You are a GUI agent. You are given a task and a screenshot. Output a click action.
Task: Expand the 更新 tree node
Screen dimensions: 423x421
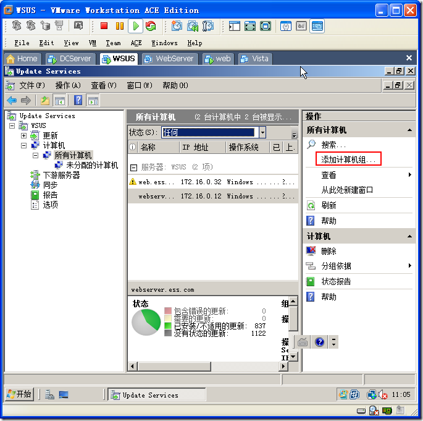pyautogui.click(x=23, y=135)
